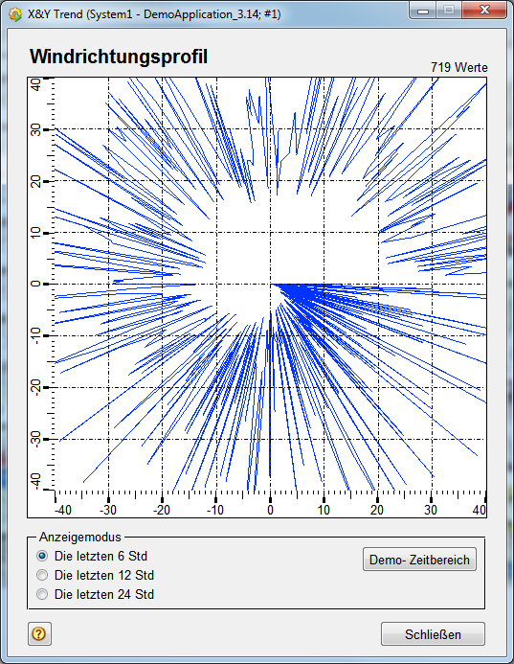Click the '-30' label on the horizontal axis
The height and width of the screenshot is (664, 514).
coord(108,510)
